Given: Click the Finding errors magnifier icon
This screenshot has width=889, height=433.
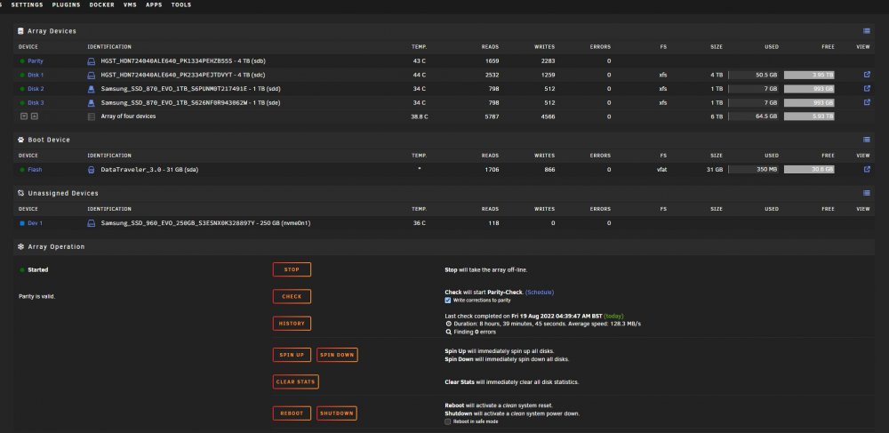Looking at the screenshot, I should pyautogui.click(x=448, y=333).
